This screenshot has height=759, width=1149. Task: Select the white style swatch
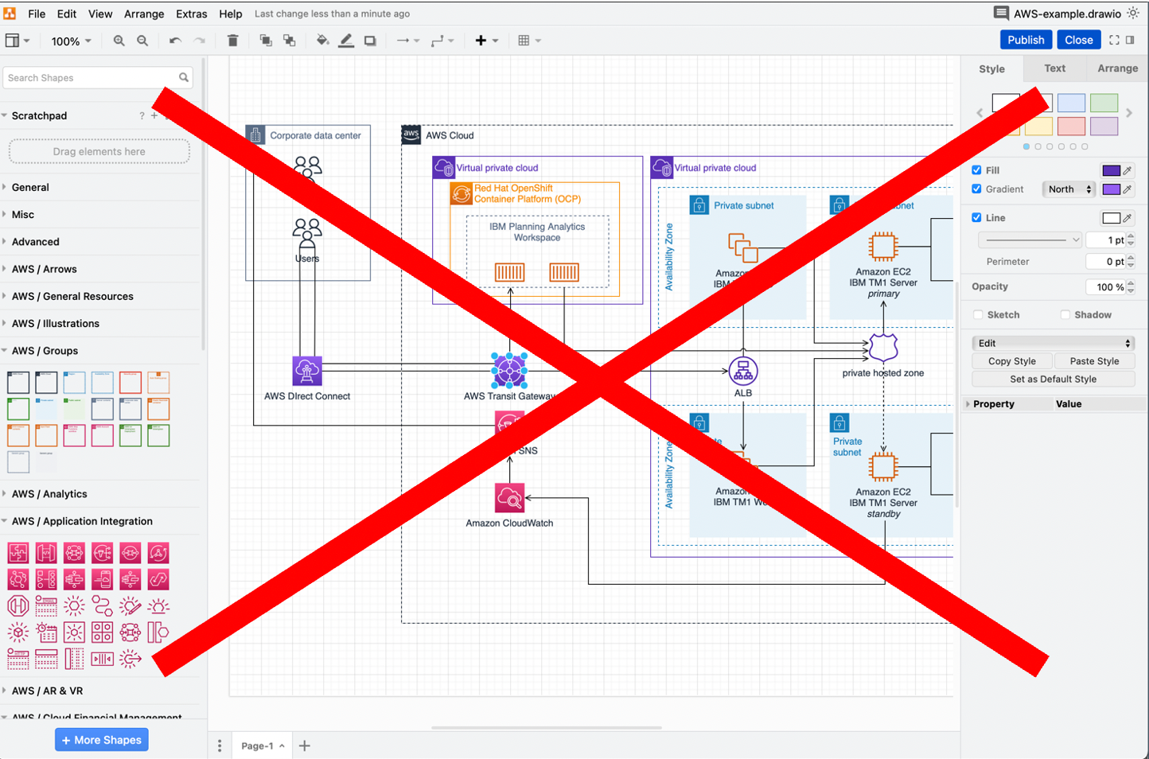[1006, 102]
